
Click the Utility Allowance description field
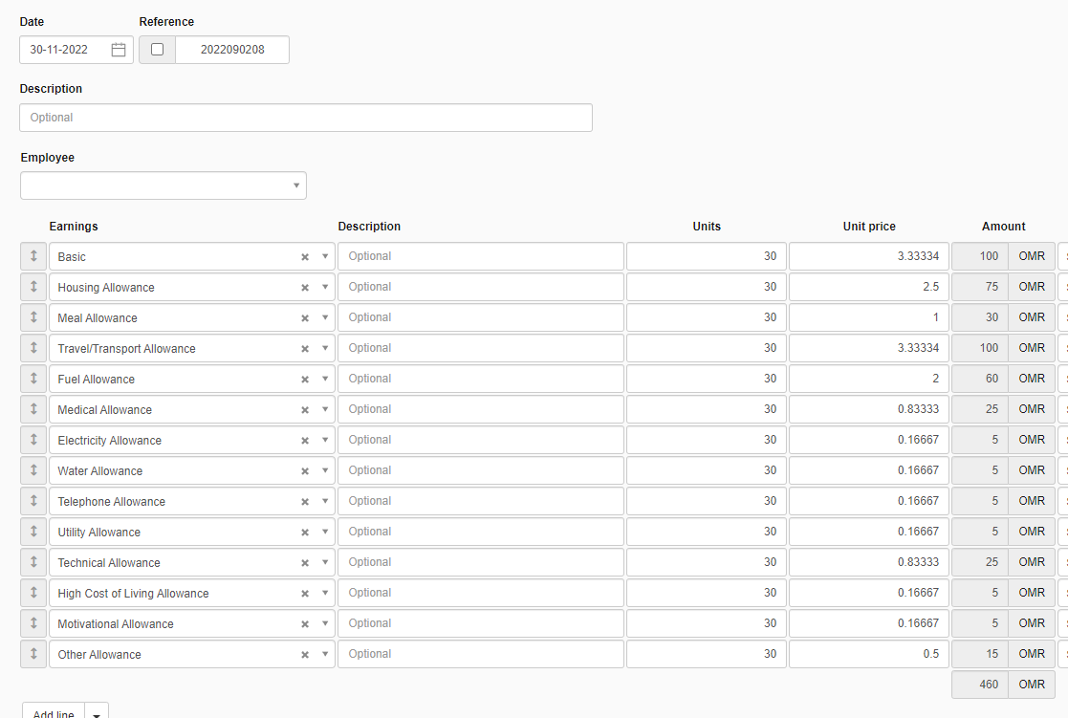click(481, 532)
